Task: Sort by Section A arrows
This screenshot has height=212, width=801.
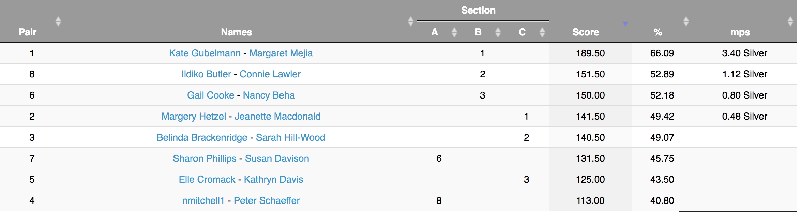Action: (x=454, y=32)
